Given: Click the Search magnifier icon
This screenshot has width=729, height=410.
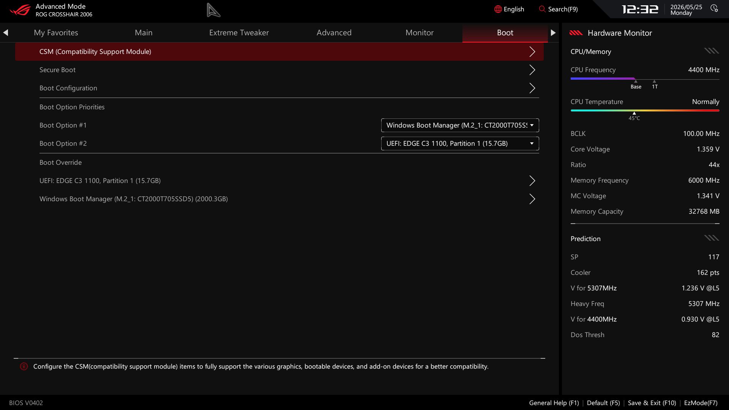Looking at the screenshot, I should (x=542, y=9).
